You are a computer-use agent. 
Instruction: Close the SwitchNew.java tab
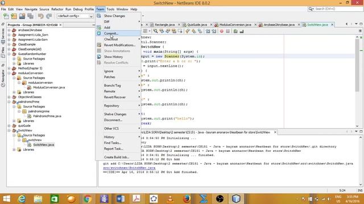coord(332,25)
